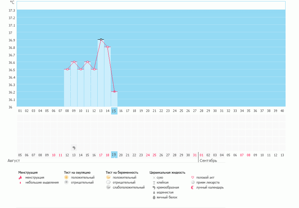Select the positive ovulation test icon
Image resolution: width=299 pixels, height=208 pixels.
(x=66, y=178)
